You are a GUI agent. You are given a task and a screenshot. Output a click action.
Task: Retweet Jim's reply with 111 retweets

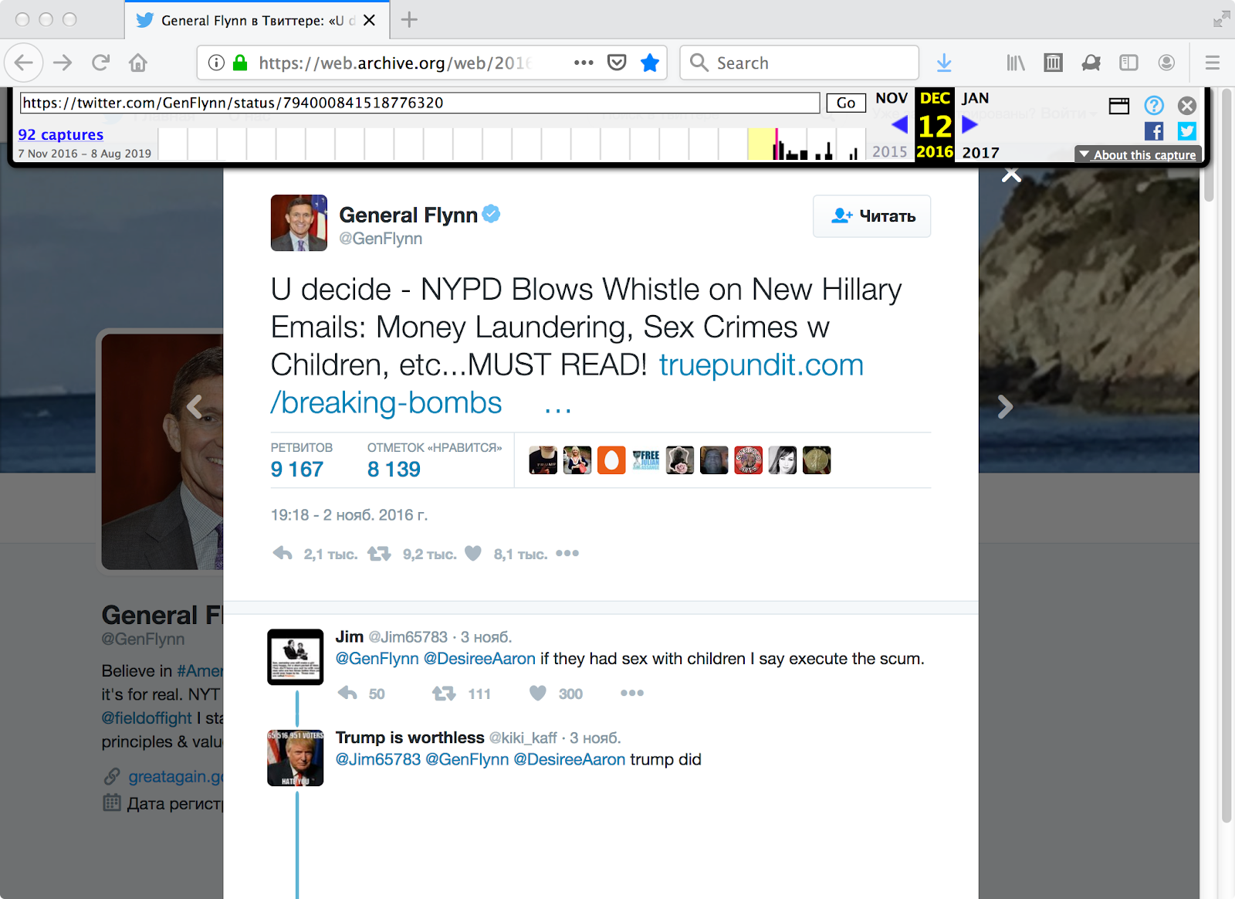pyautogui.click(x=444, y=693)
